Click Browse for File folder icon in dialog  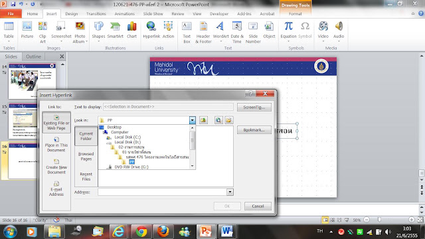point(228,120)
